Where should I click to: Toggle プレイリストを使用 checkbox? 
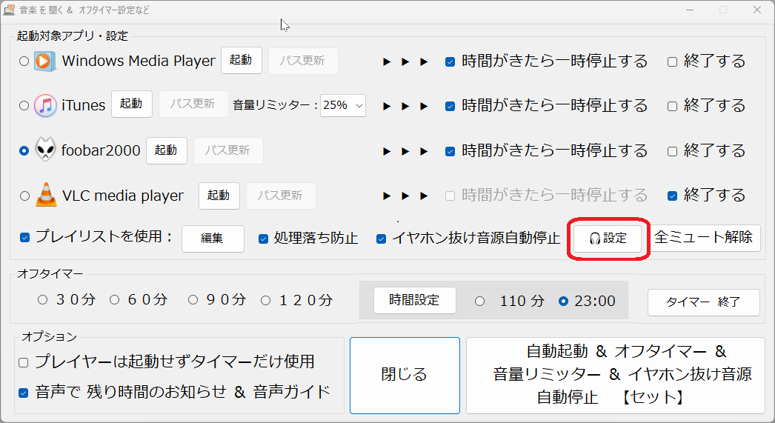24,238
